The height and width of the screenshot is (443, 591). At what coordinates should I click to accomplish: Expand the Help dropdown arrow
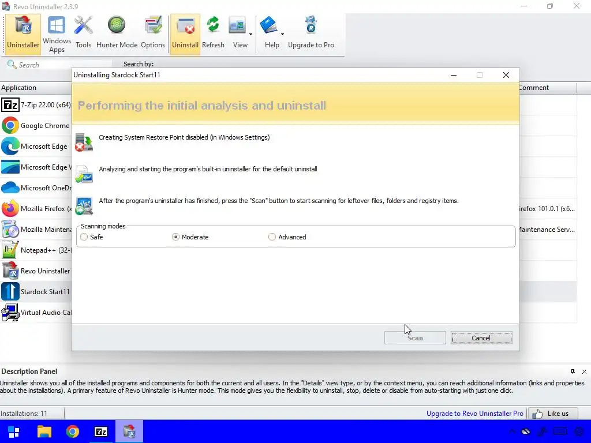[x=282, y=34]
